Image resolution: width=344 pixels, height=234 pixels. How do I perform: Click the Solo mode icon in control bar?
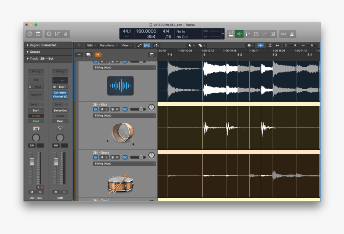pyautogui.click(x=272, y=34)
